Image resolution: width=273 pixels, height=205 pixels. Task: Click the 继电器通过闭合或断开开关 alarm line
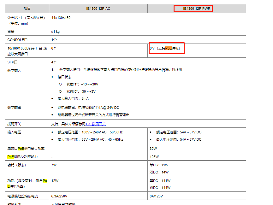click(x=93, y=115)
